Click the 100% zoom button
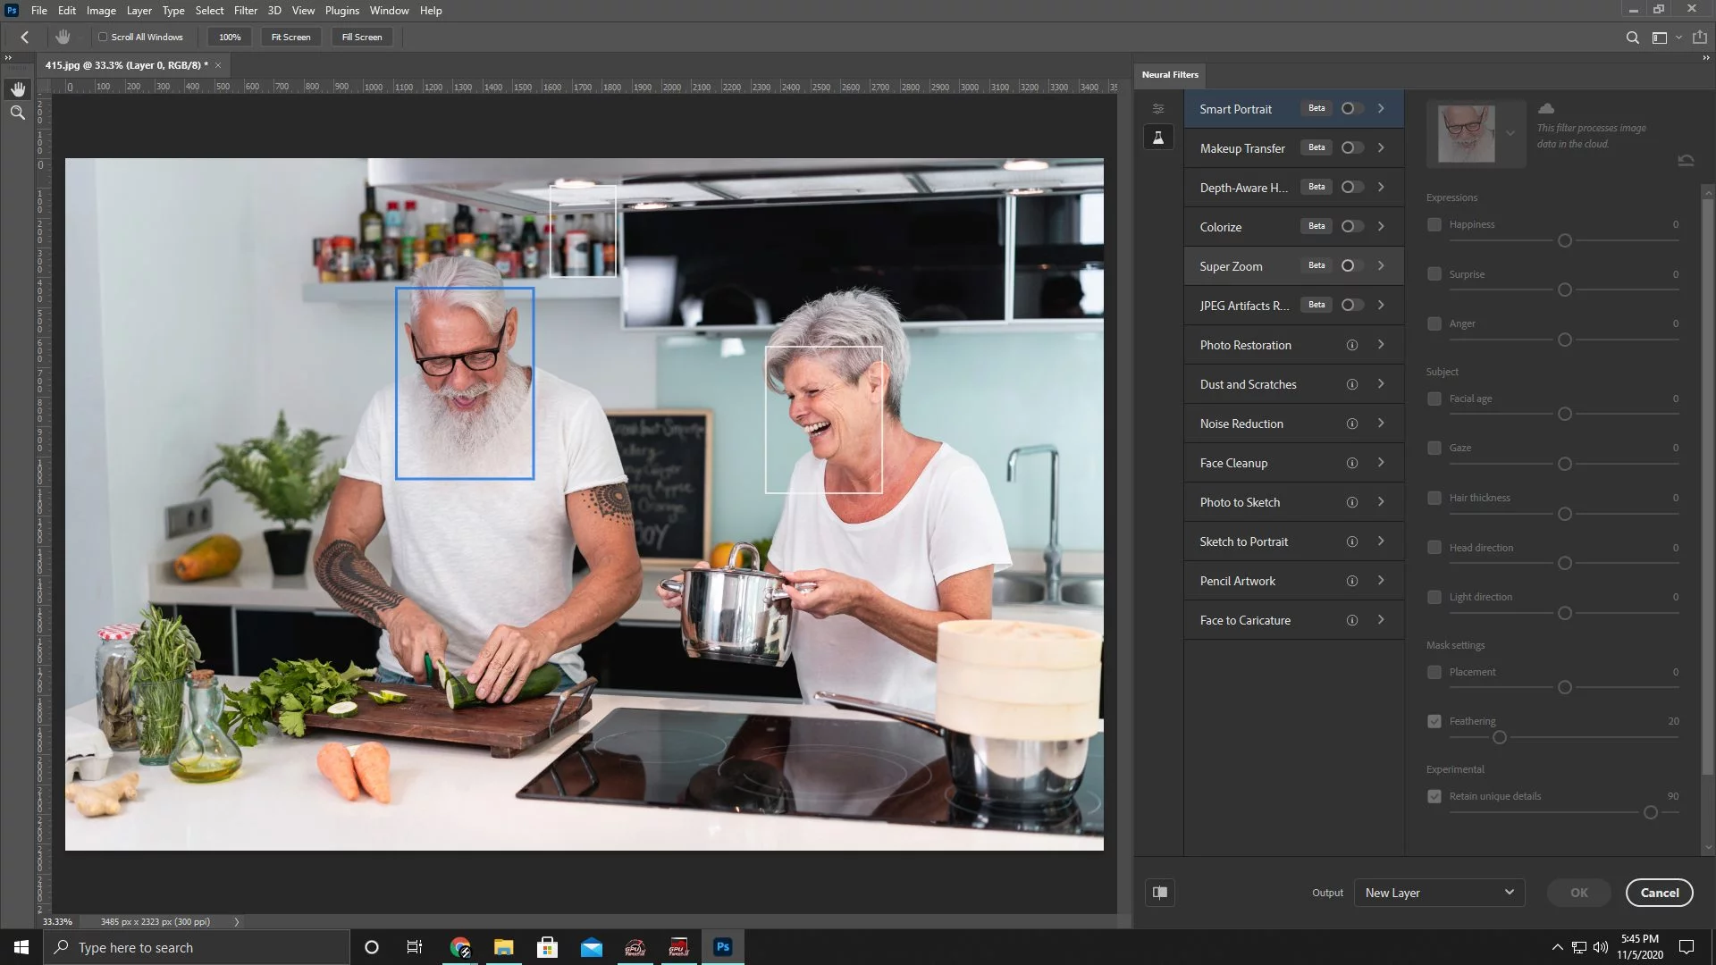The image size is (1716, 965). pos(230,38)
